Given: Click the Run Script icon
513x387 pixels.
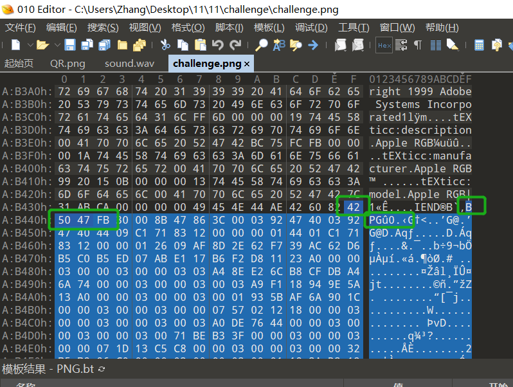Looking at the screenshot, I should click(340, 45).
